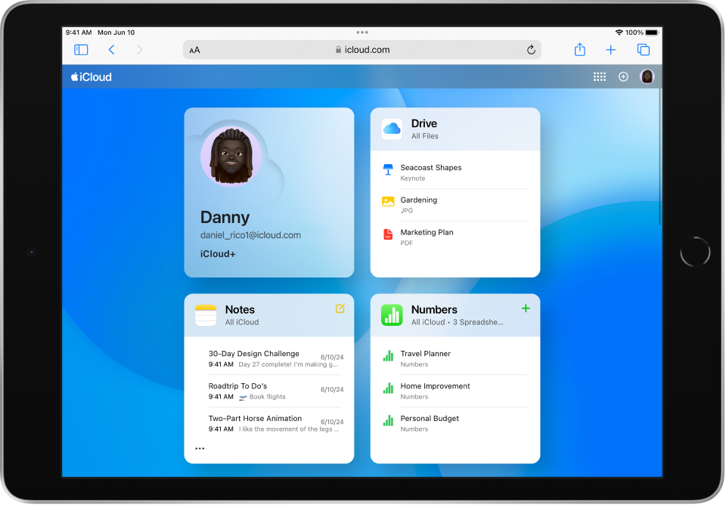Open the 30-Day Design Challenge note
Image resolution: width=726 pixels, height=505 pixels.
(x=274, y=358)
